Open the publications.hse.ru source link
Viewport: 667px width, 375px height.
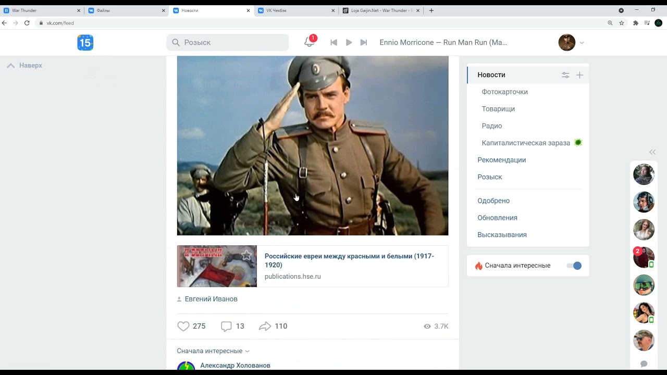293,277
